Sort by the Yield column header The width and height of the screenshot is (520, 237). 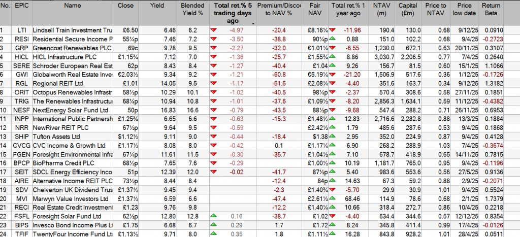(158, 6)
